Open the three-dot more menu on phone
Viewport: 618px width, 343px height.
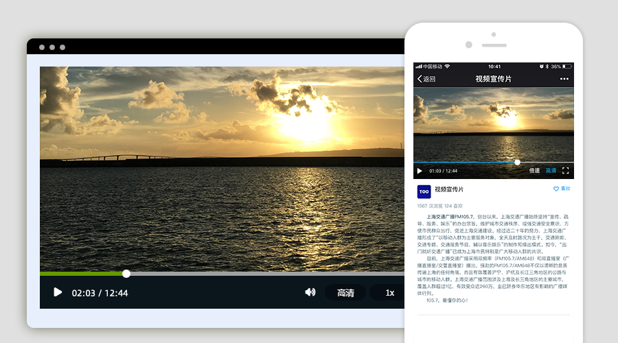point(564,79)
